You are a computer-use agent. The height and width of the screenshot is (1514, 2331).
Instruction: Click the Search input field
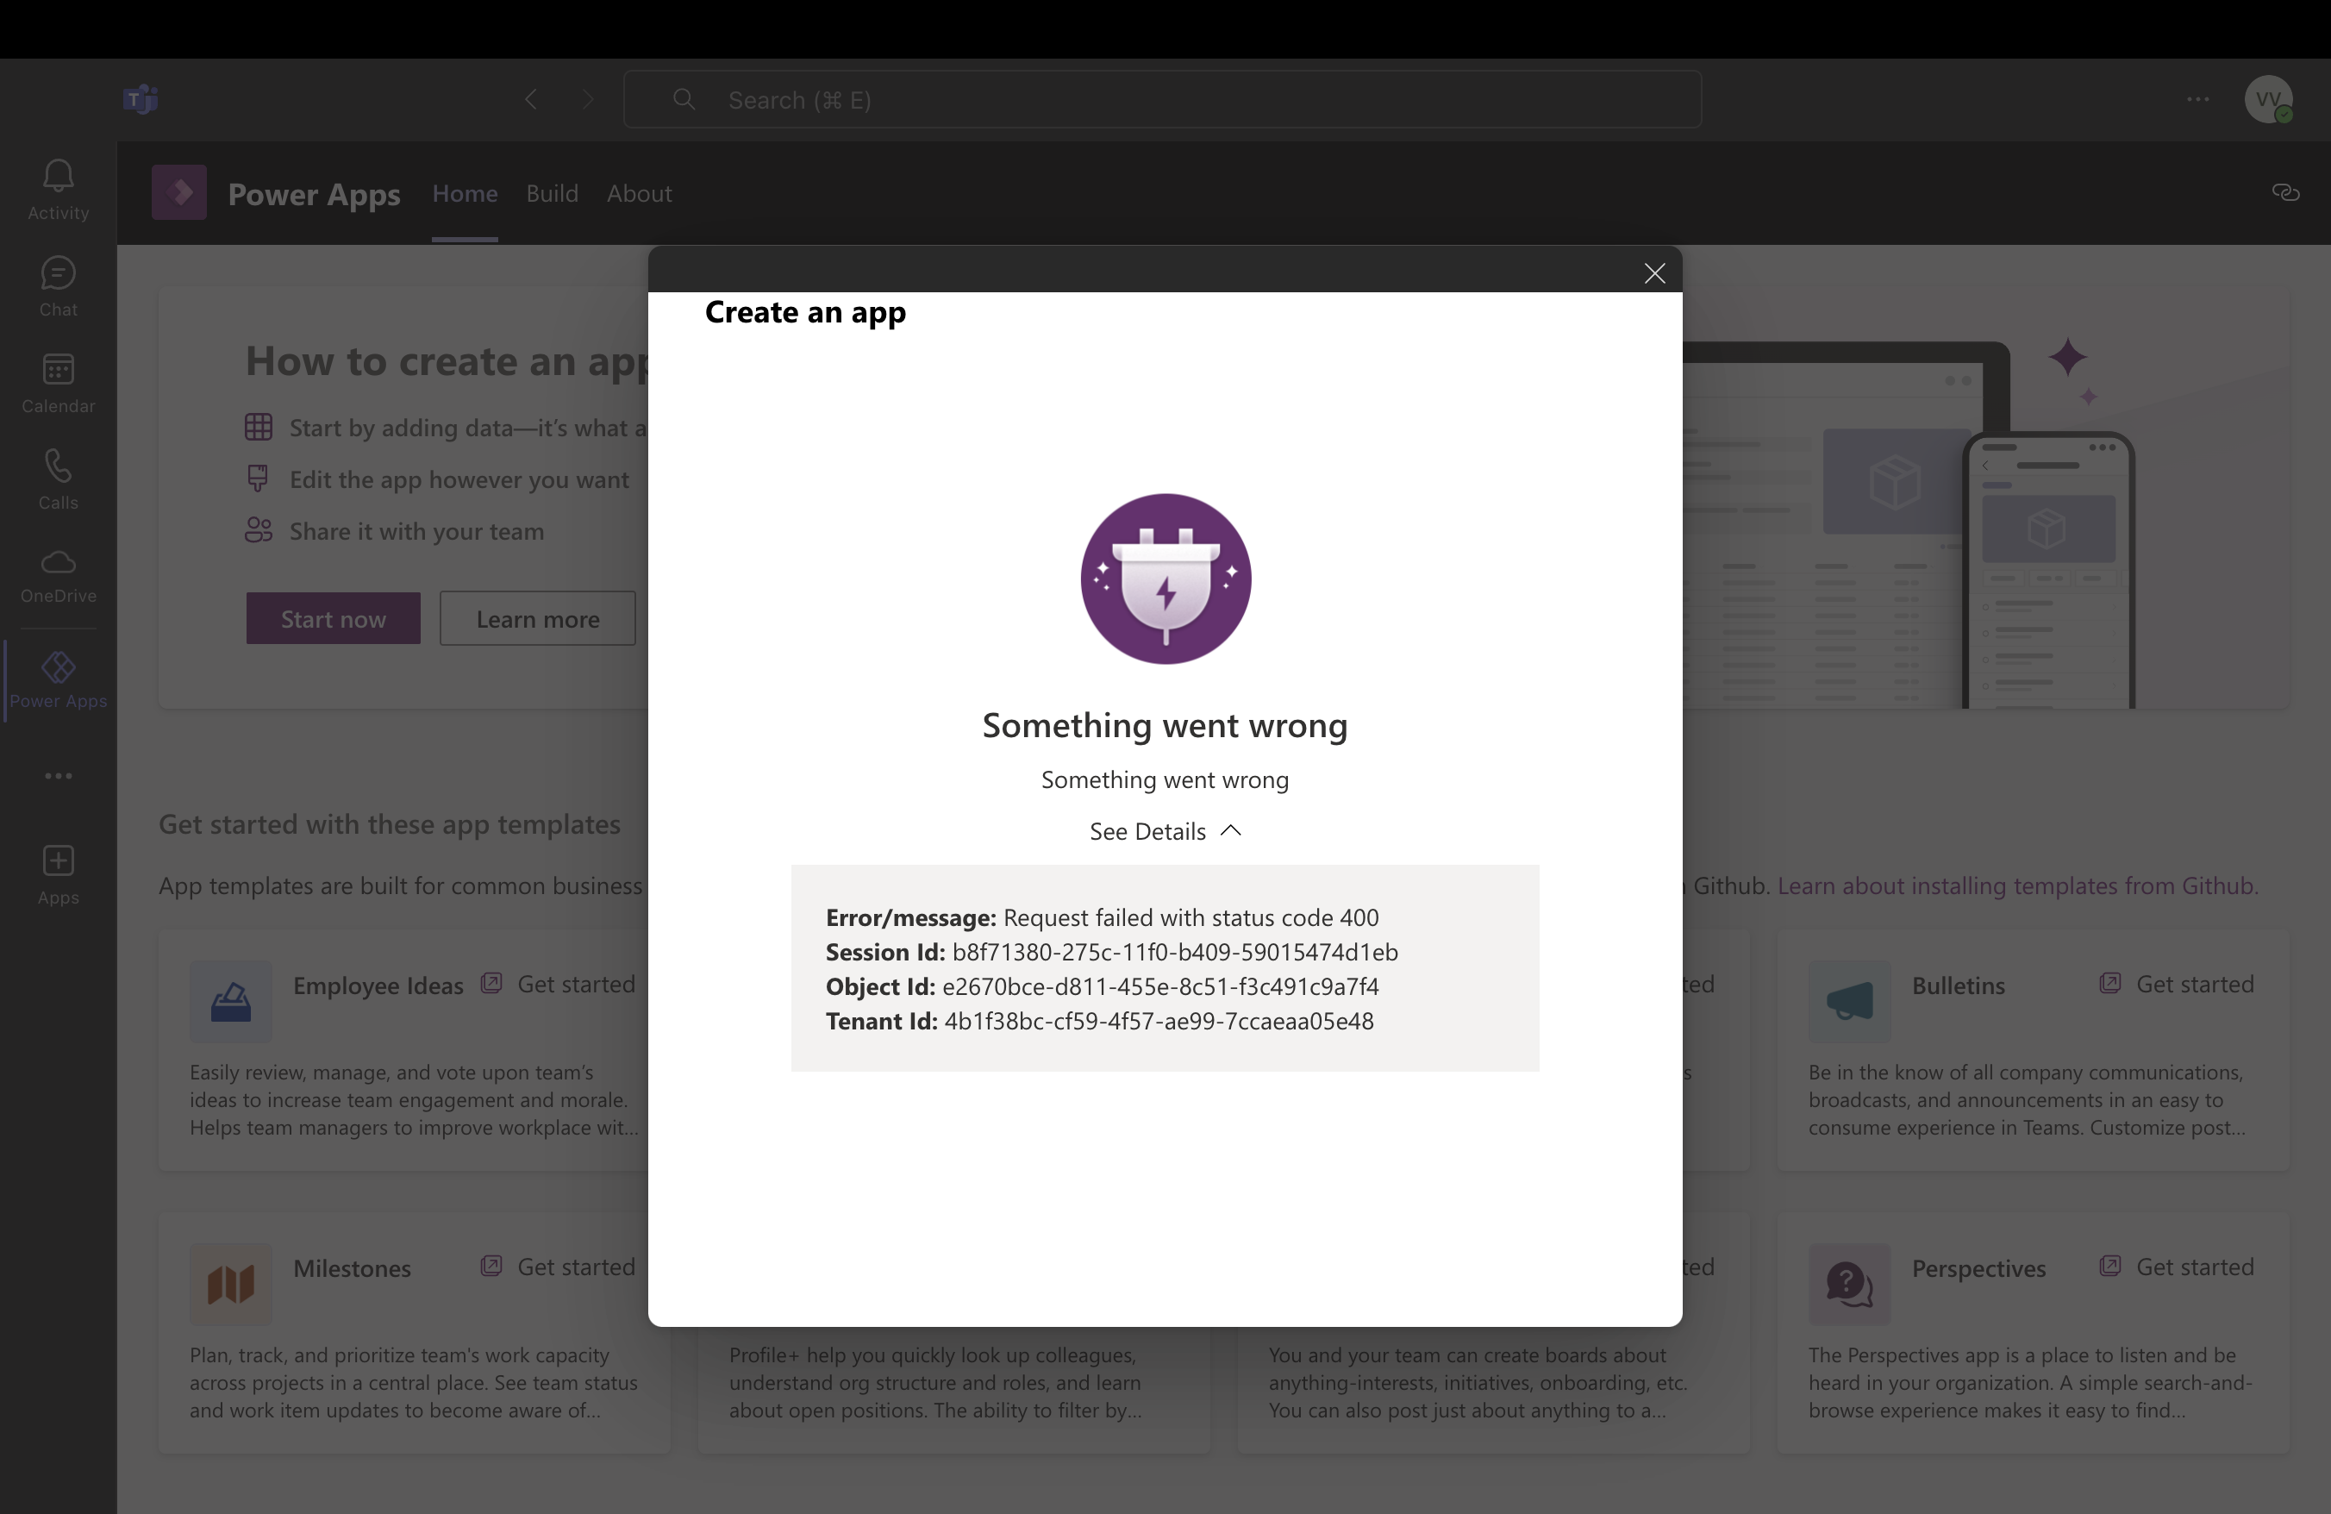click(1161, 100)
